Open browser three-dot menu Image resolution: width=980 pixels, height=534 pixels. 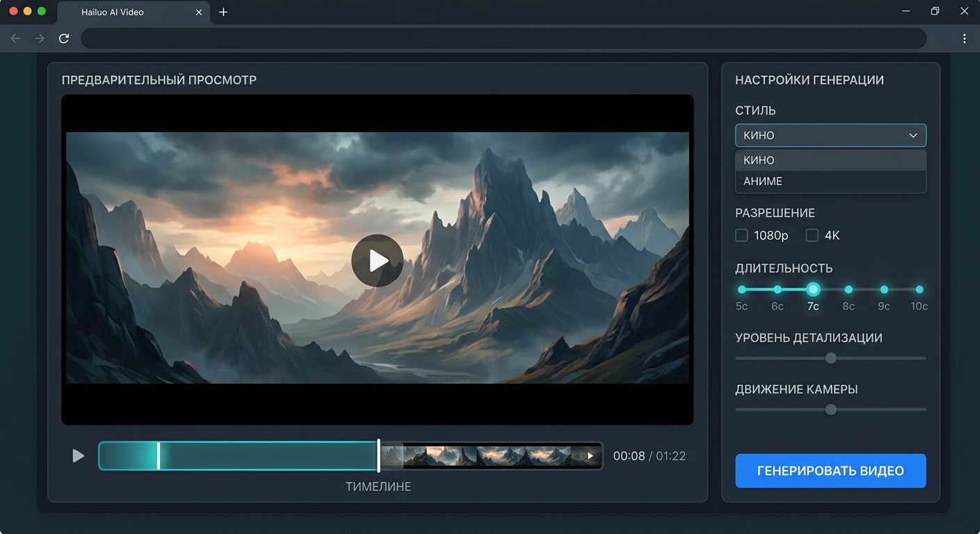pos(965,38)
